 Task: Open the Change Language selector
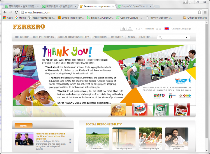(181, 29)
